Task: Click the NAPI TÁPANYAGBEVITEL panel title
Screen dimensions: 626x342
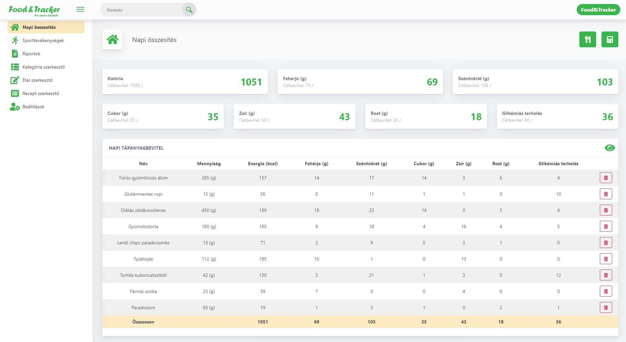Action: coord(136,148)
